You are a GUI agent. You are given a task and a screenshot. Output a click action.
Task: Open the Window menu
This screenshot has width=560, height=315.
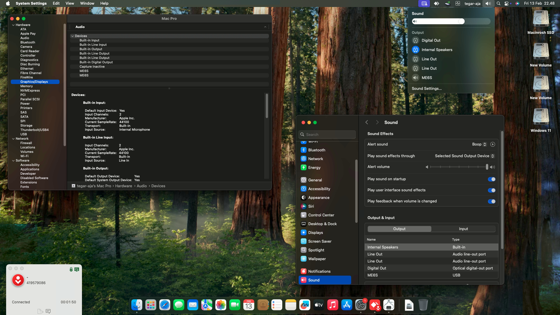pos(87,3)
